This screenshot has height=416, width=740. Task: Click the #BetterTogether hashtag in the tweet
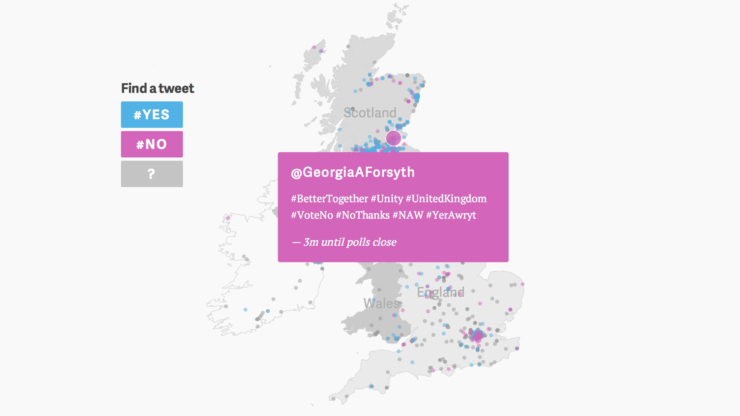tap(329, 199)
